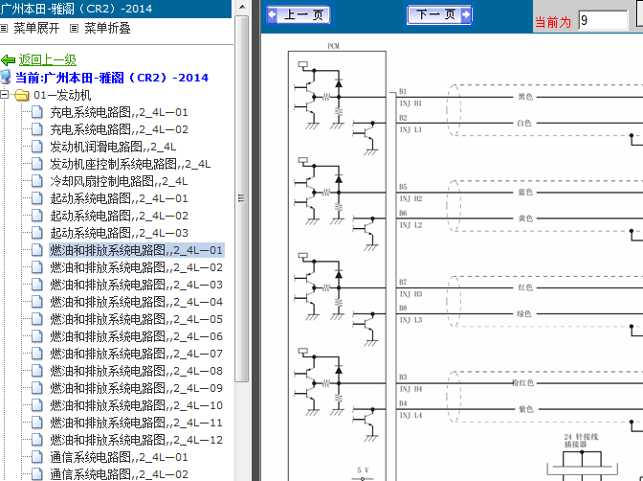Open 燃油和排放系统电路图,,2_4L—12
This screenshot has width=643, height=481.
(137, 440)
